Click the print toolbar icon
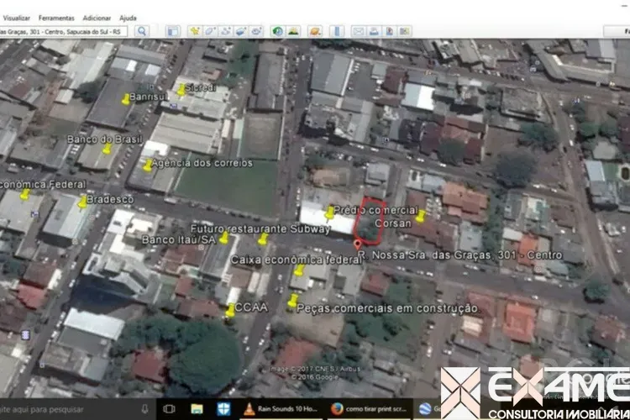The image size is (630, 420). (x=373, y=31)
